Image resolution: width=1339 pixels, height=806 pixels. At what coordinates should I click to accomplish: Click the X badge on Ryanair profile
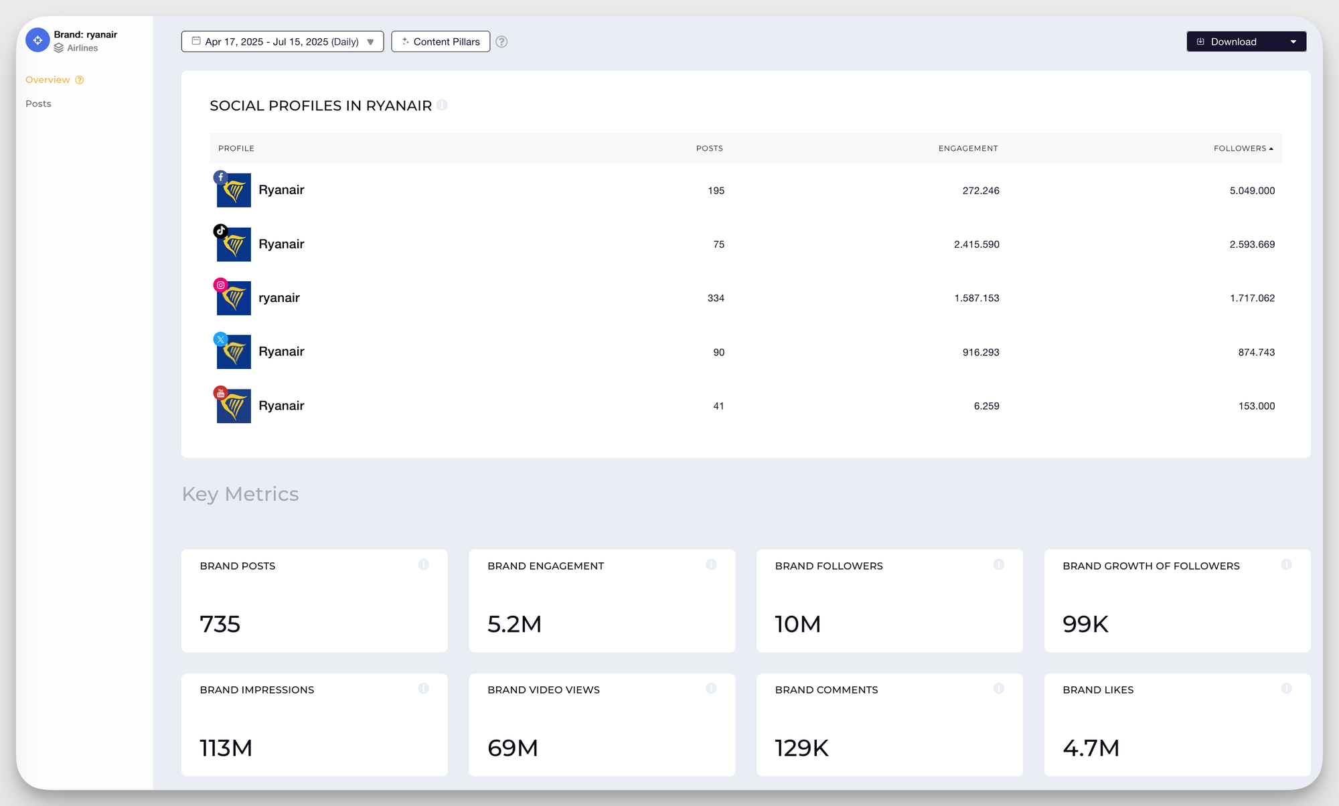pos(220,339)
